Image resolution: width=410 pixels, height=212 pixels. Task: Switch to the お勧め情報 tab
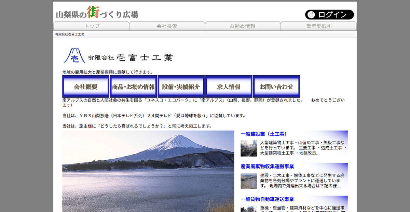[243, 26]
